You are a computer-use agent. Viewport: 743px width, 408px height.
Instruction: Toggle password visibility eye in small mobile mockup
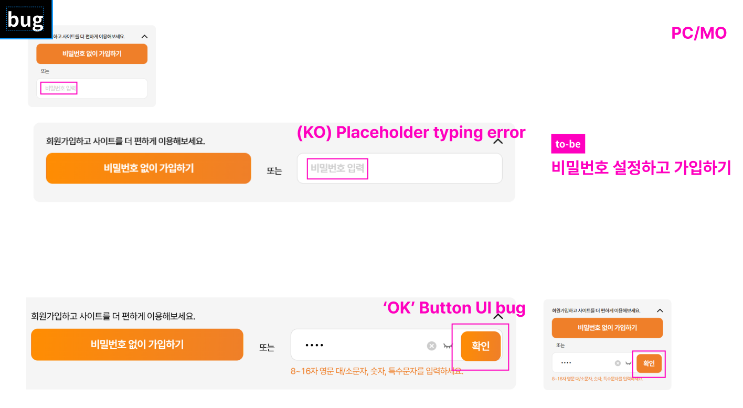tap(628, 363)
